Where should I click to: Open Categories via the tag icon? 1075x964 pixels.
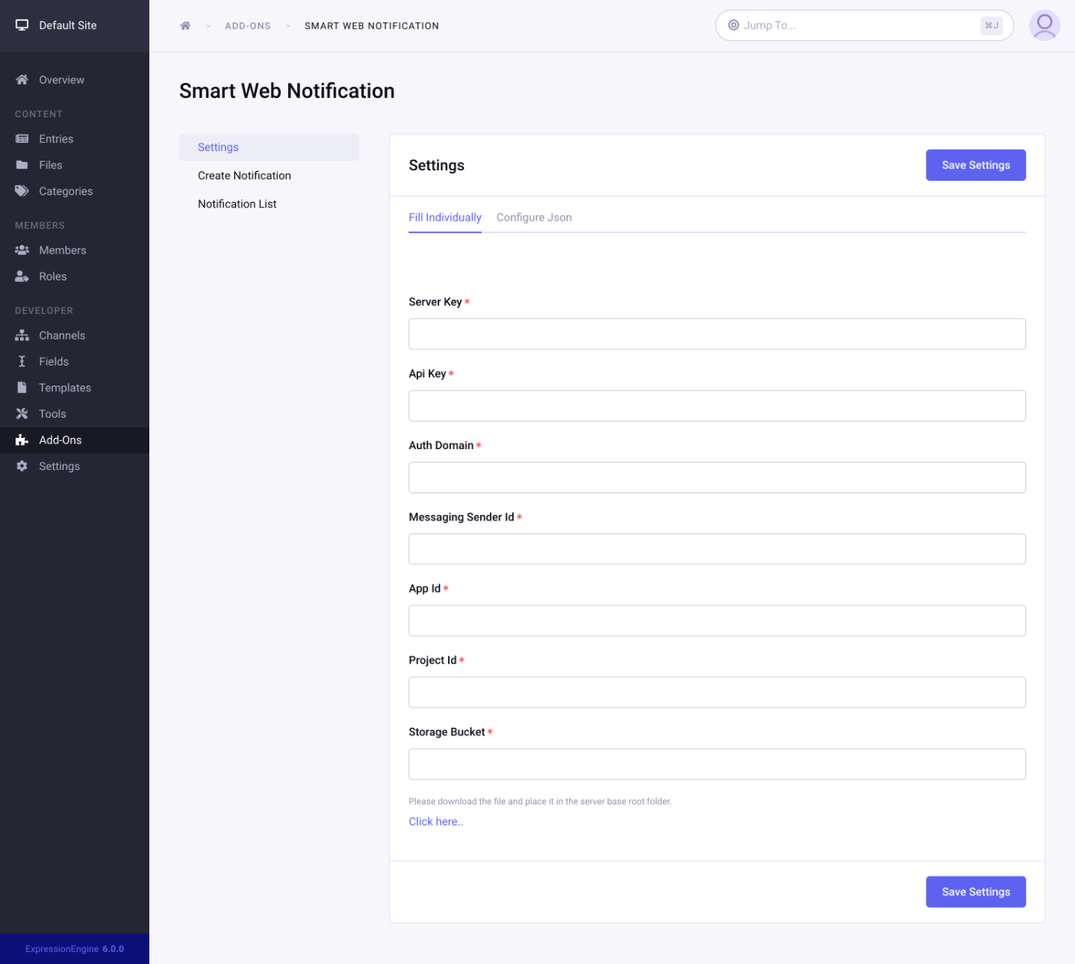pyautogui.click(x=22, y=191)
